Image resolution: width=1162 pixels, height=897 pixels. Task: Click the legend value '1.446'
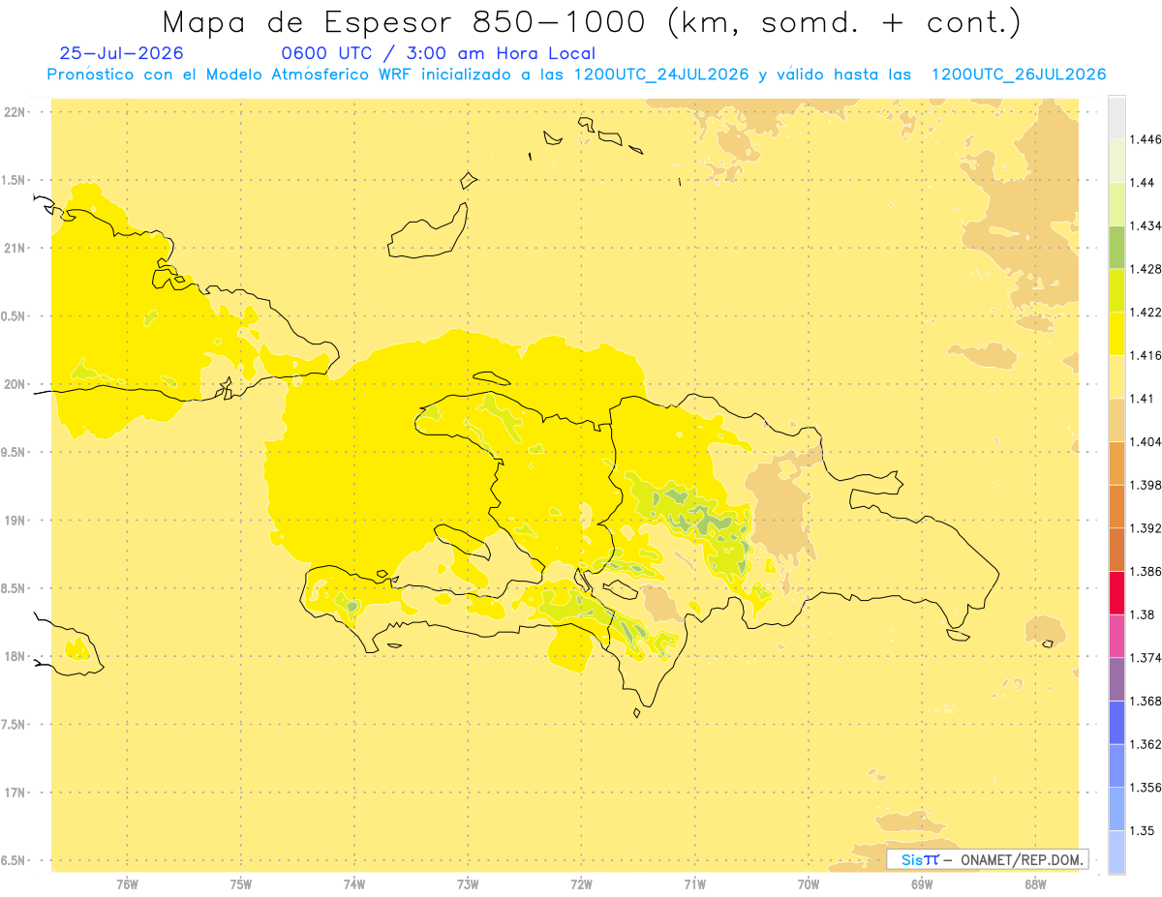click(1146, 139)
